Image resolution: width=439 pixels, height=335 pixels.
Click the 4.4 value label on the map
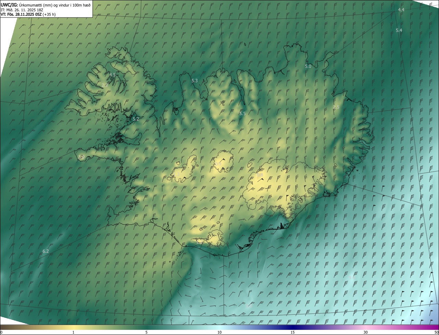point(401,10)
